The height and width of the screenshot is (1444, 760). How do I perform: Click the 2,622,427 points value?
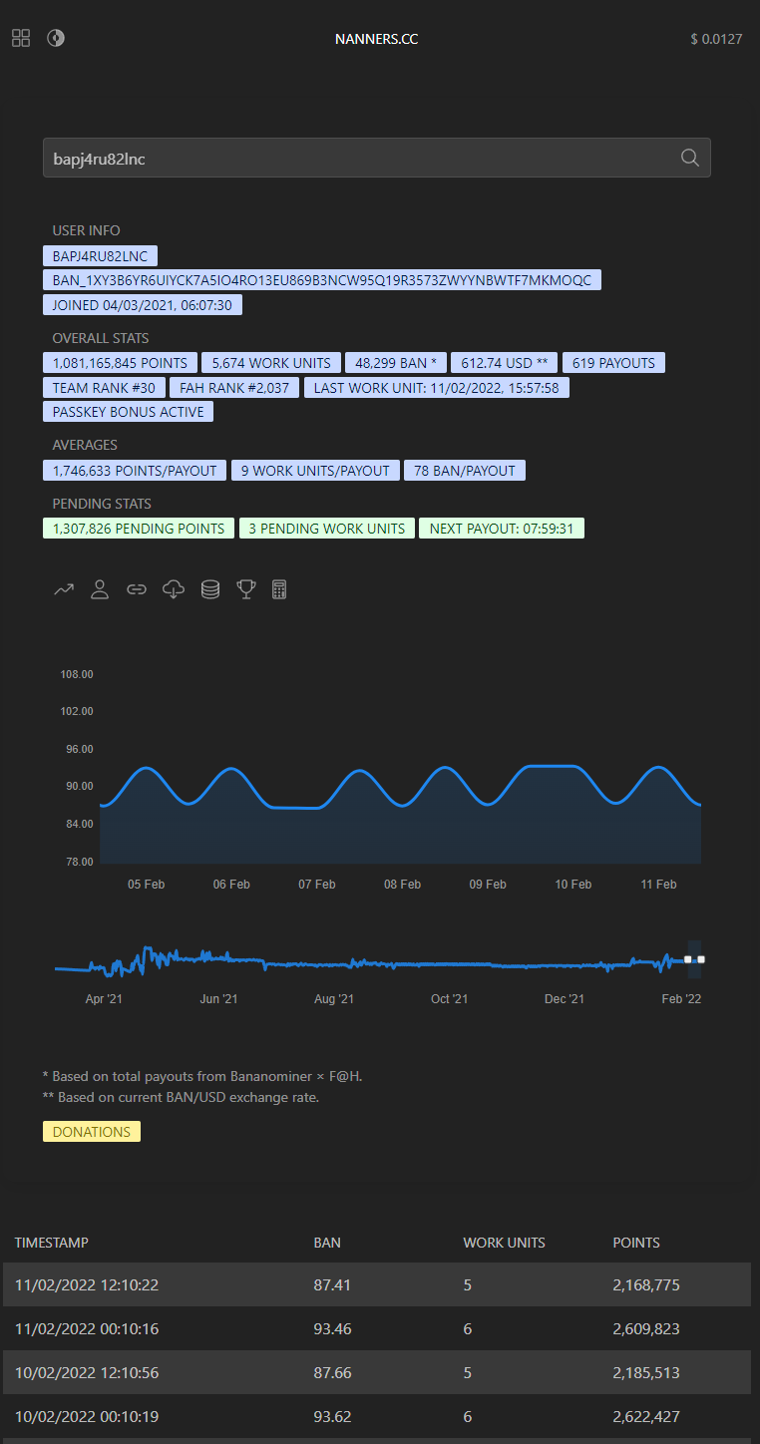click(x=646, y=1417)
